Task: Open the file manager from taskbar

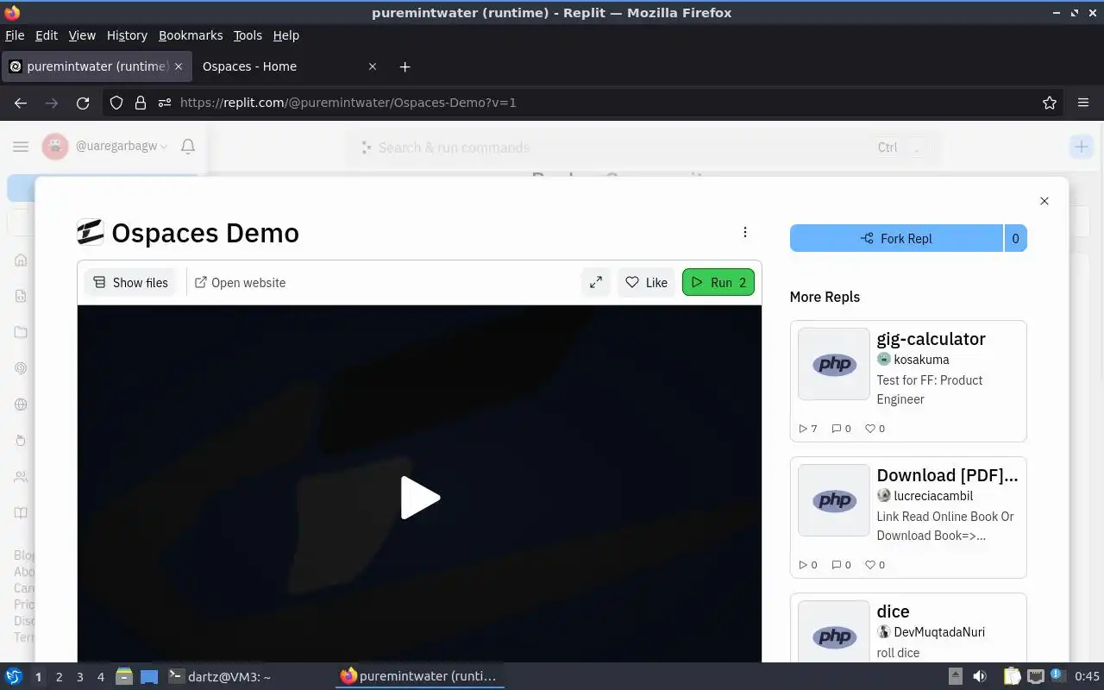Action: click(124, 676)
